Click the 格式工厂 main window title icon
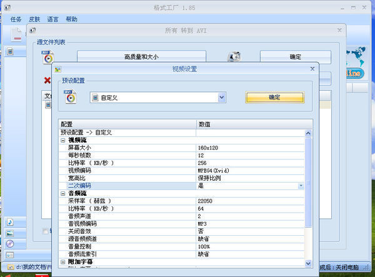 7,8
